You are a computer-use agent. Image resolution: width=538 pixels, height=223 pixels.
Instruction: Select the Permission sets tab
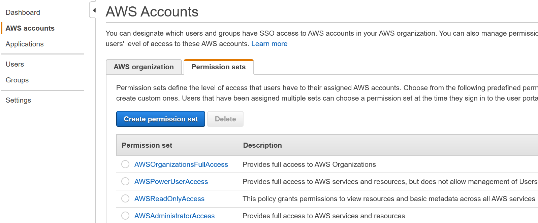pyautogui.click(x=219, y=67)
